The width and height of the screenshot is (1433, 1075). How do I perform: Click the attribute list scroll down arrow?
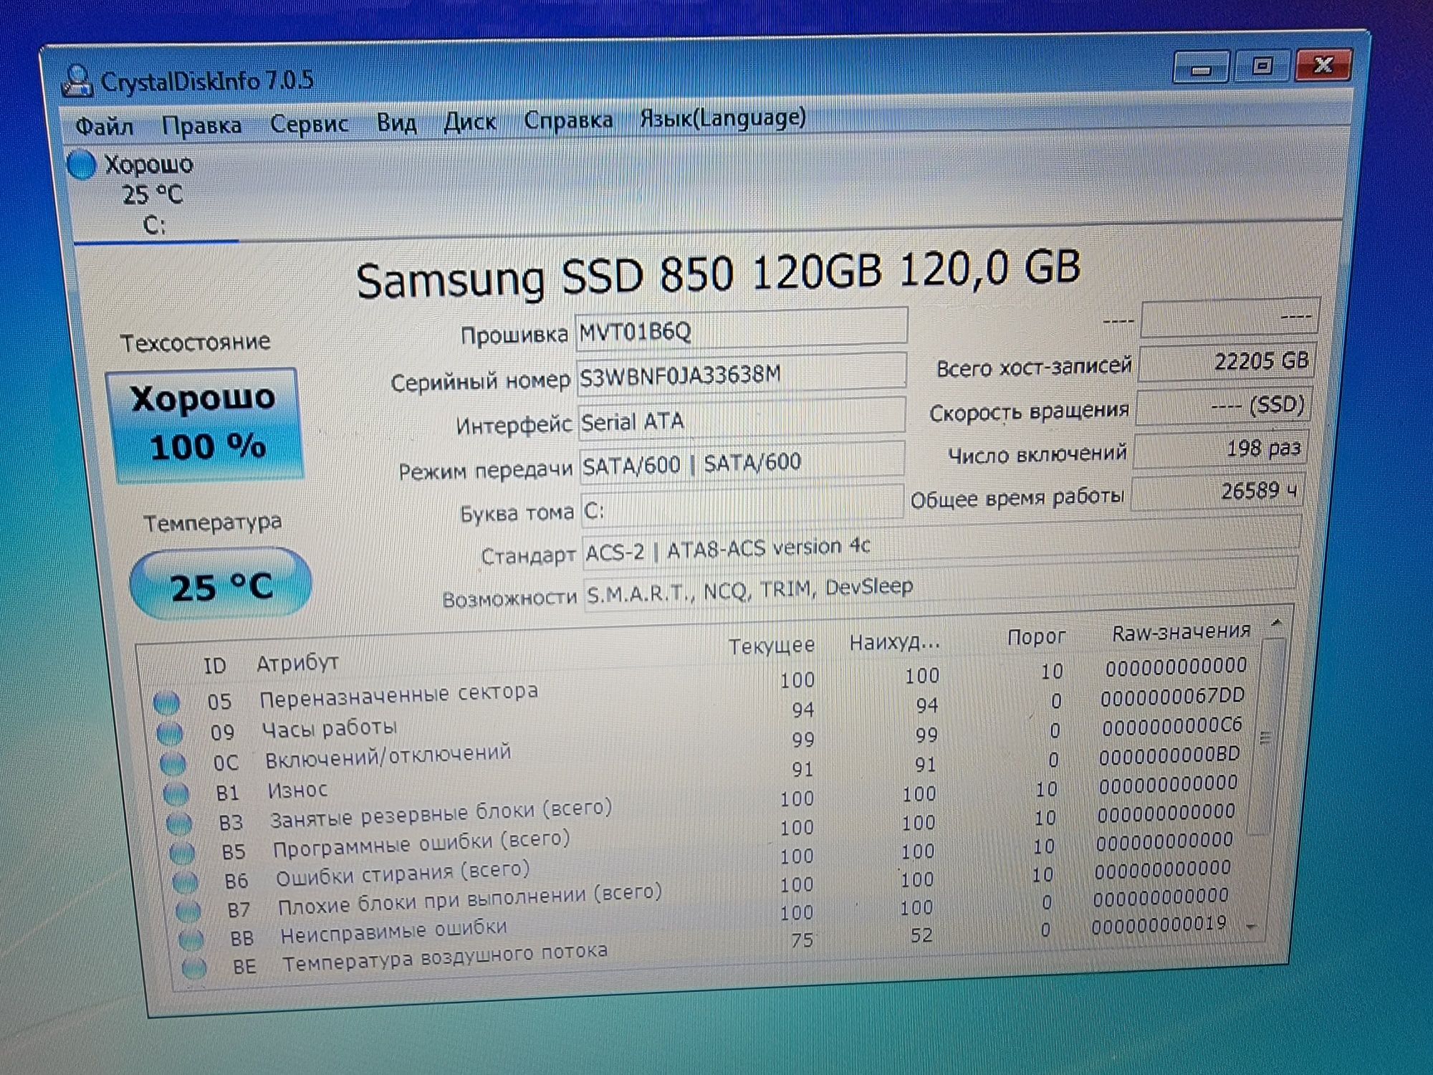coord(1252,927)
